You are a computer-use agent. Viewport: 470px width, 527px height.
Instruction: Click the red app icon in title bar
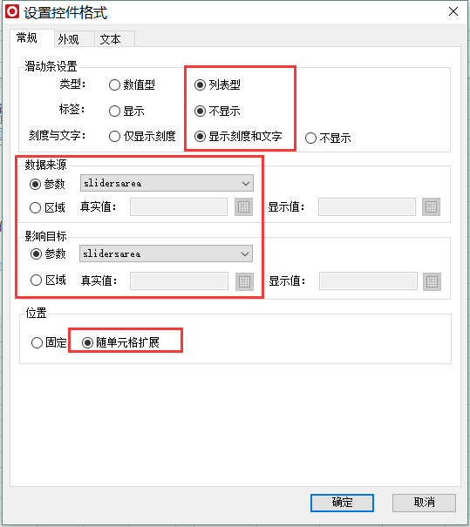click(12, 12)
